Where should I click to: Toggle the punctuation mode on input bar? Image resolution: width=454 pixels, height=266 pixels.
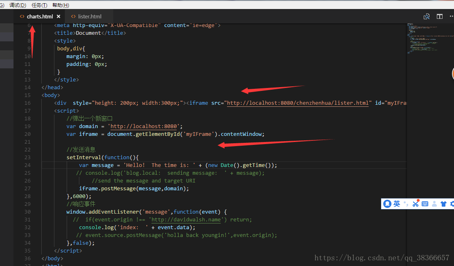click(x=407, y=203)
